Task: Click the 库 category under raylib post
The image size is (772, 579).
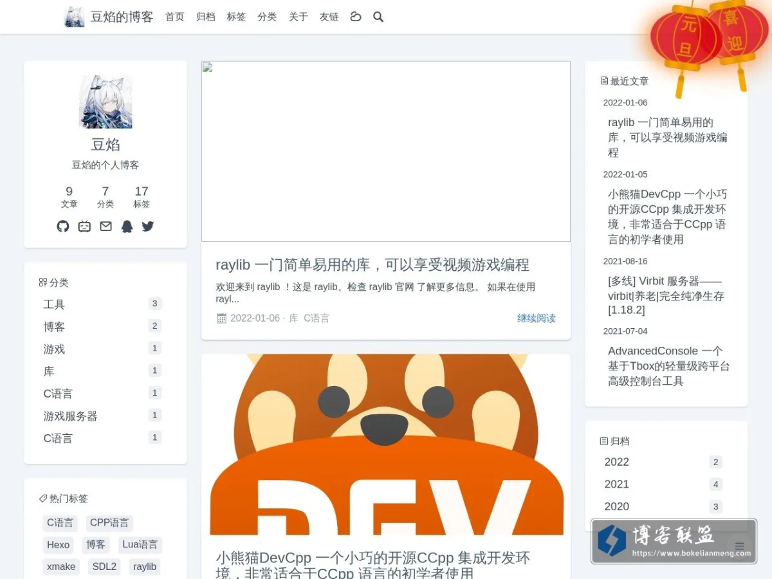Action: [x=293, y=318]
